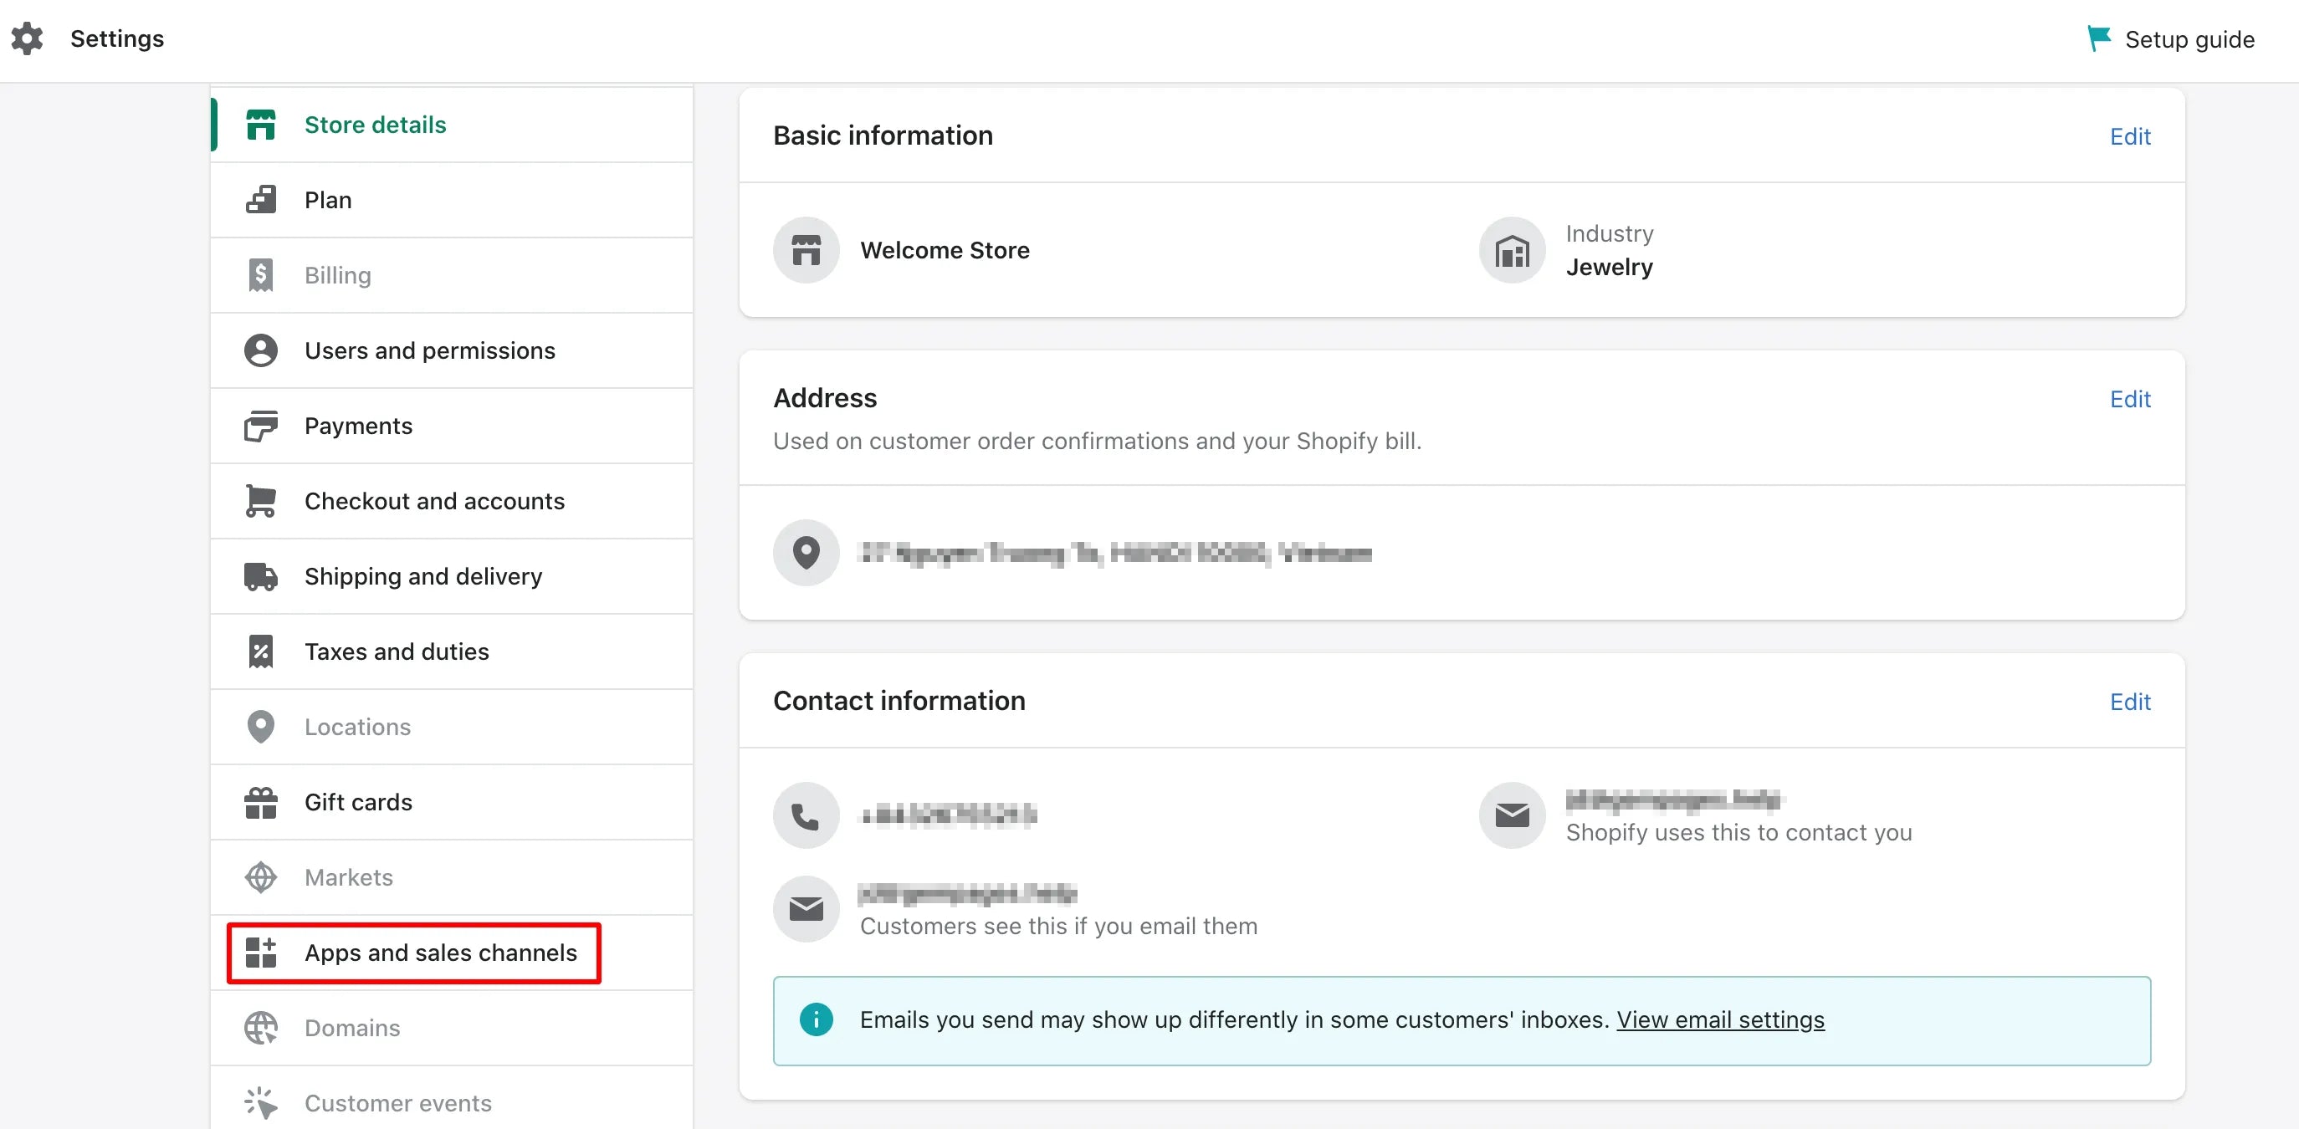Click the Markets globe icon

coord(260,877)
